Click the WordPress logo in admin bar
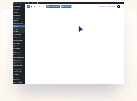This screenshot has height=101, width=137. click(14, 3)
